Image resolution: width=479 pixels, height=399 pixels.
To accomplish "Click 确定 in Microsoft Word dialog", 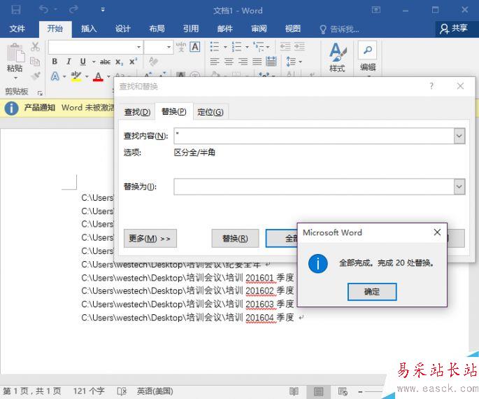I will pos(372,292).
